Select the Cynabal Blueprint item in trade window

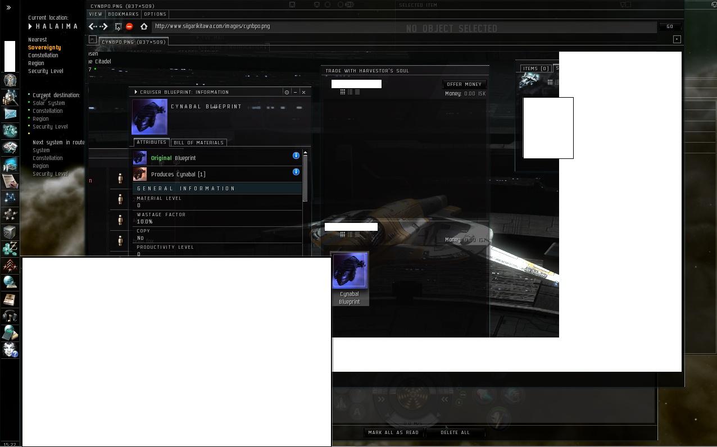pos(350,279)
